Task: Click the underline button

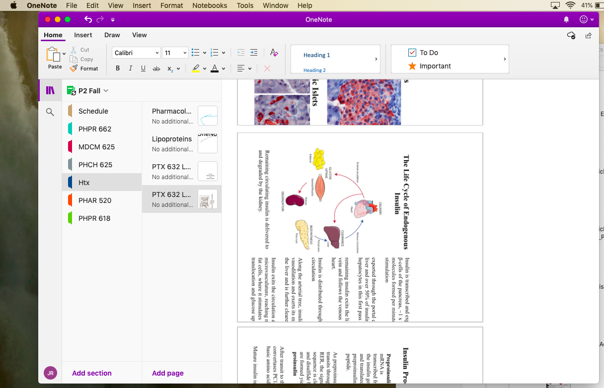Action: coord(143,68)
